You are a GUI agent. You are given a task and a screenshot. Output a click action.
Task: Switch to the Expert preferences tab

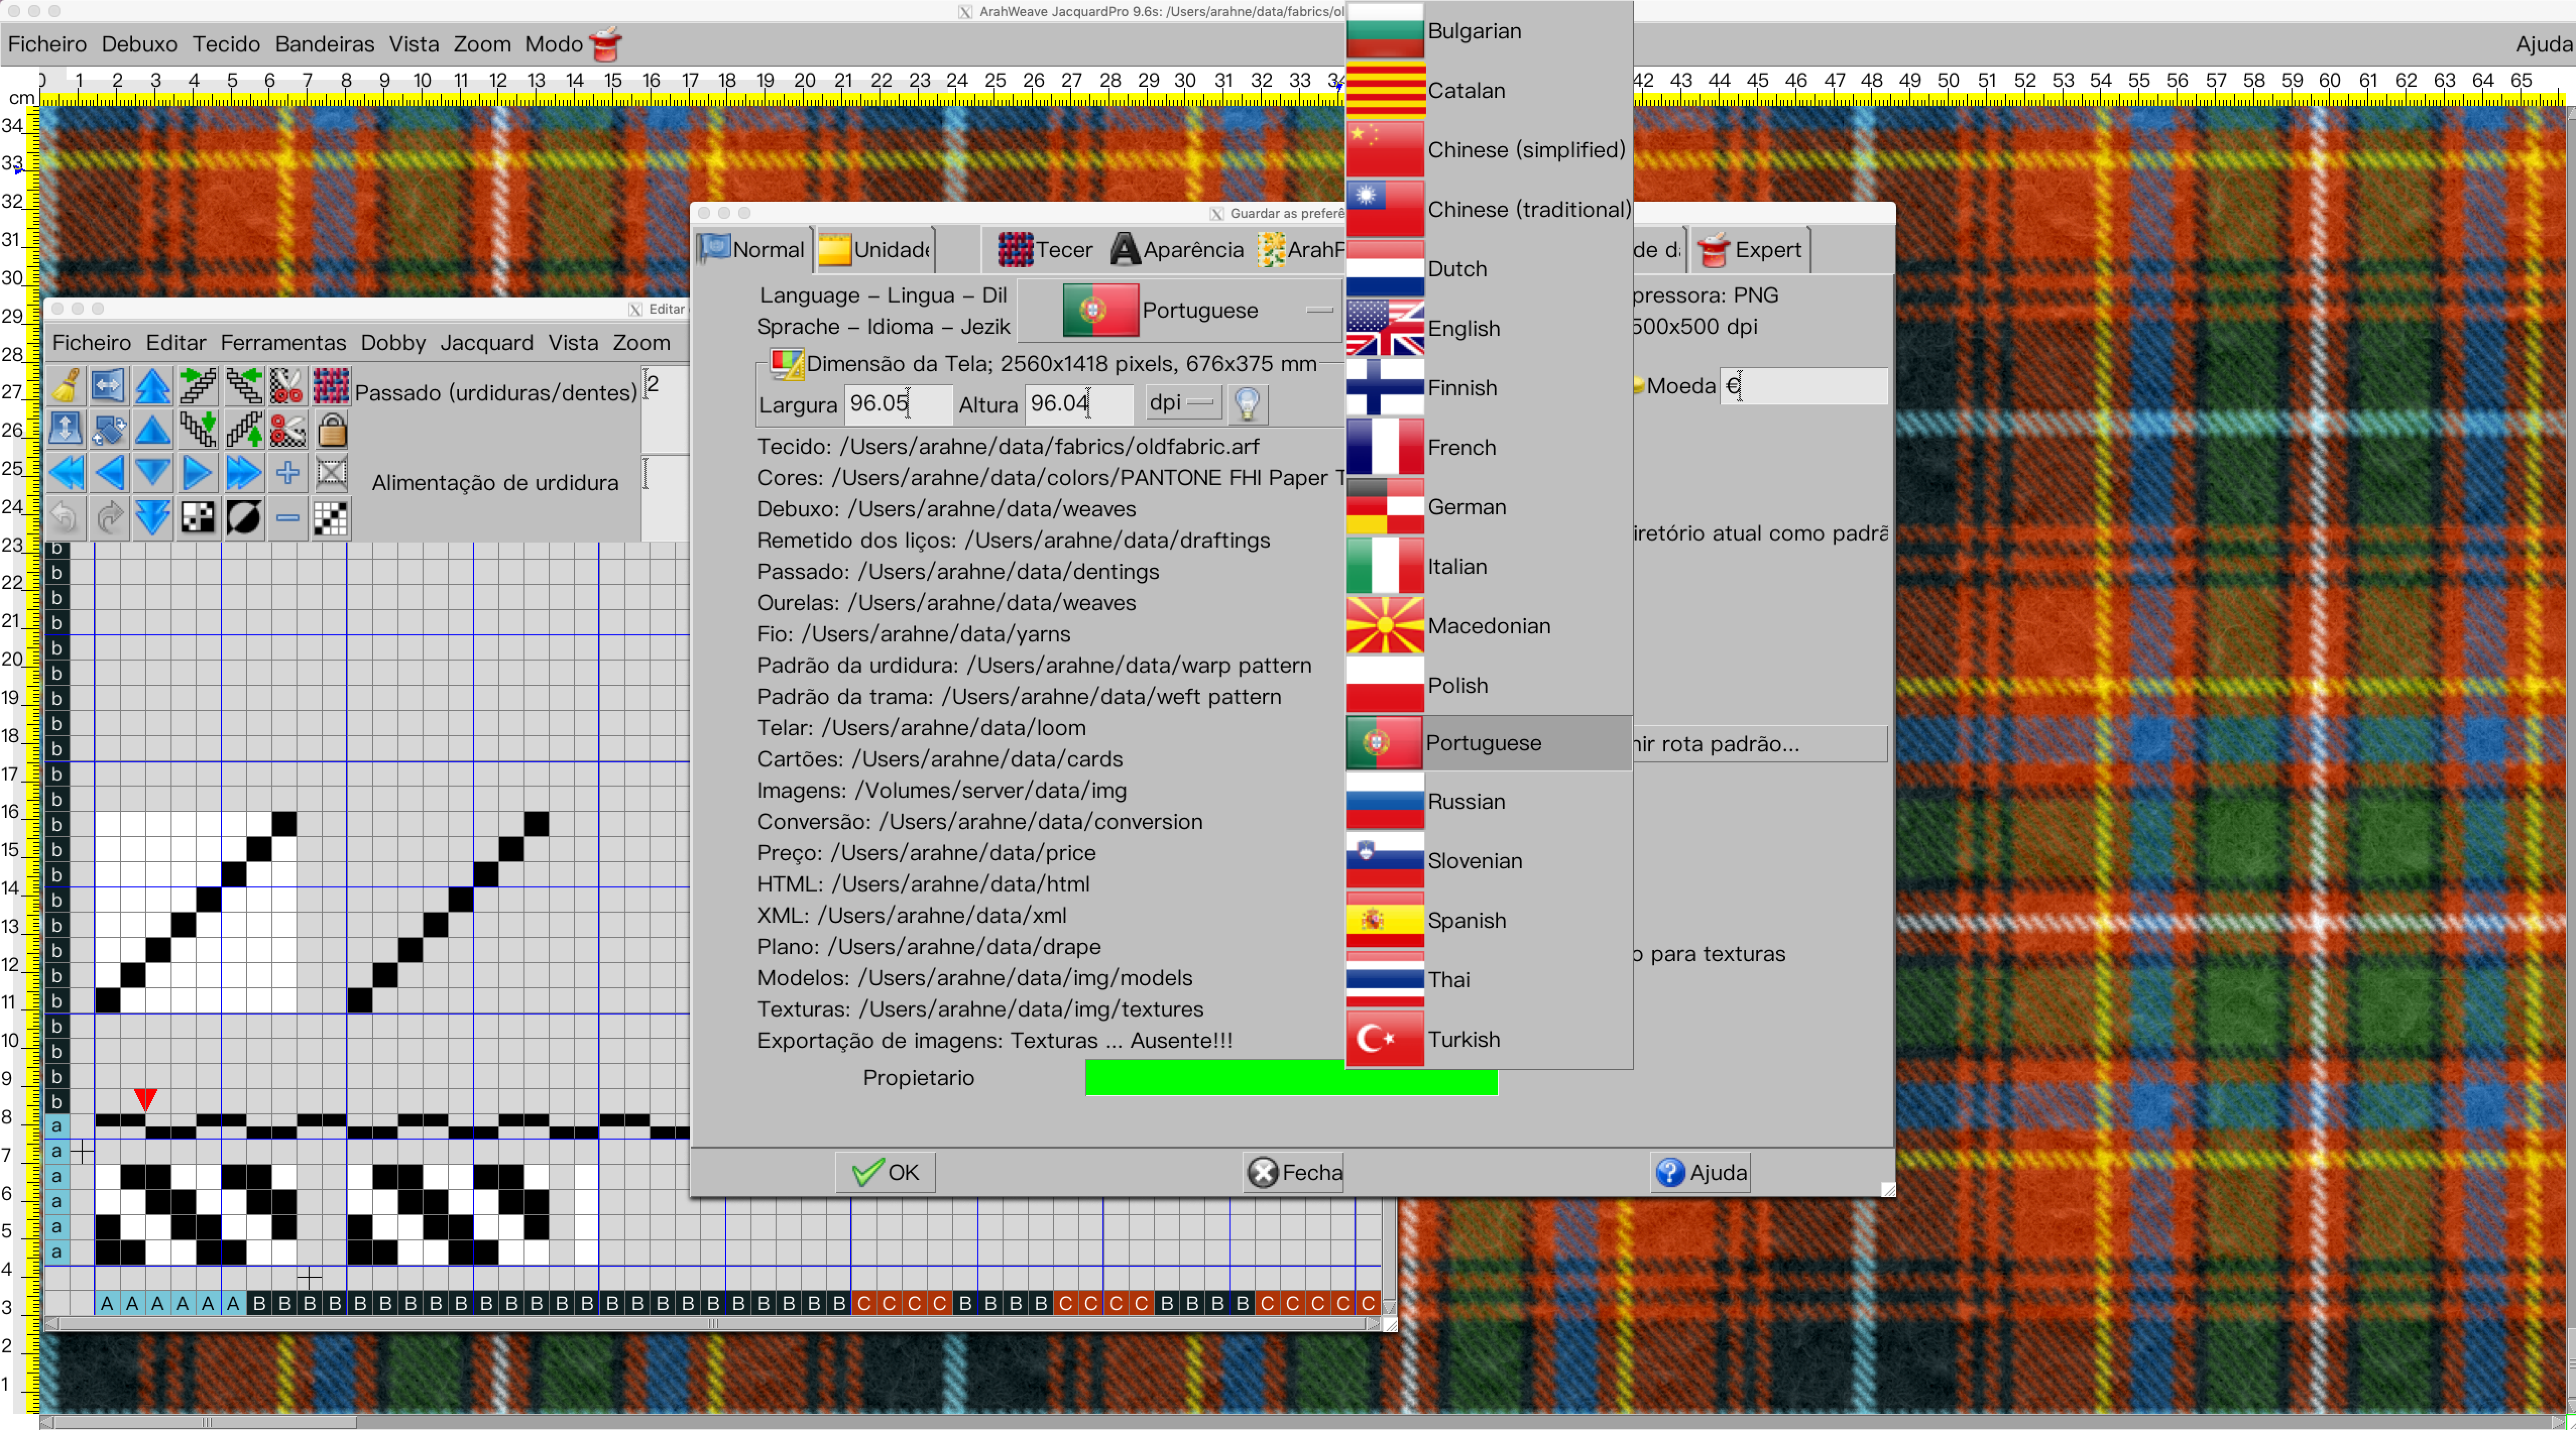1751,250
